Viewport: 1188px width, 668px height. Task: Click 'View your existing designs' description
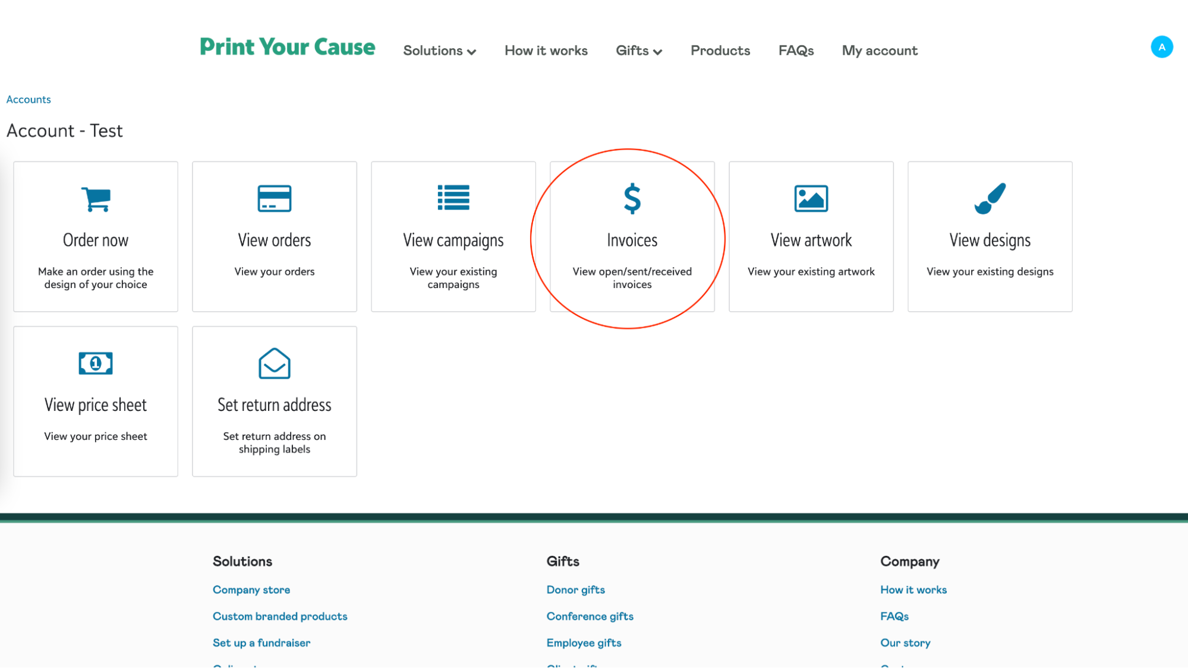click(x=990, y=271)
